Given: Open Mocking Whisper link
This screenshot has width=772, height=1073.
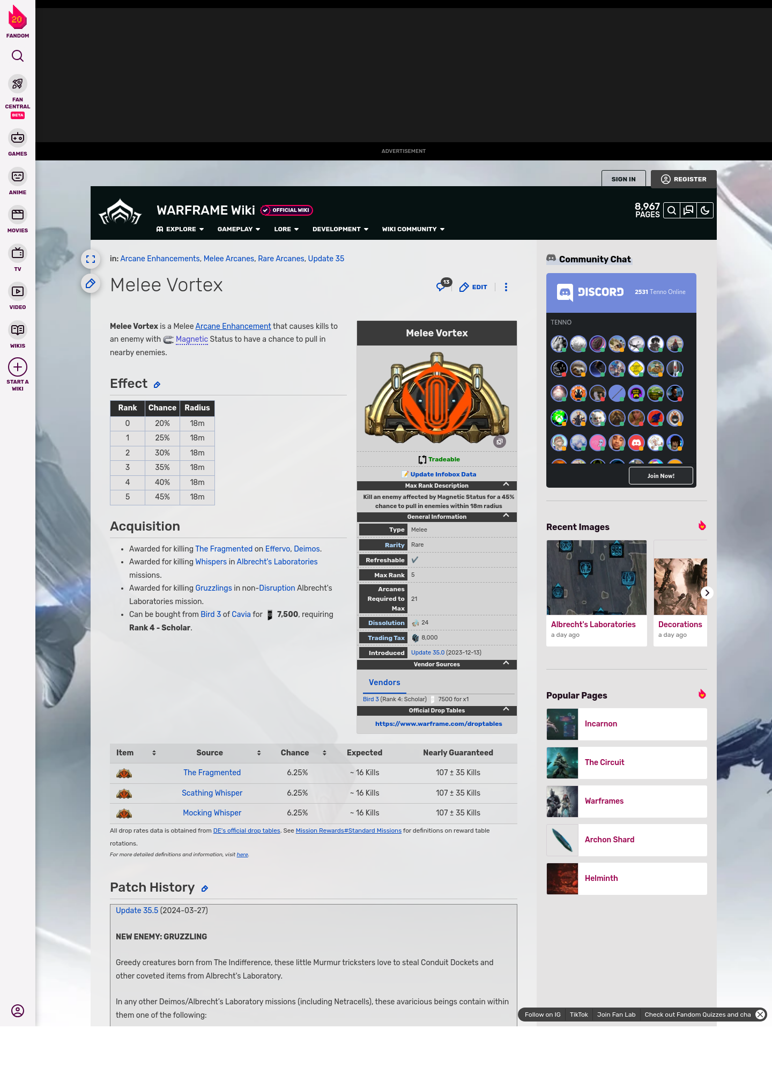Looking at the screenshot, I should tap(212, 813).
